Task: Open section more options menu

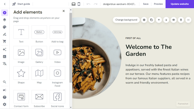Action: [x=188, y=20]
